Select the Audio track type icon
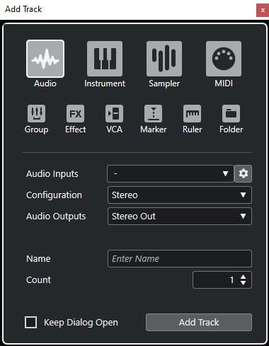The height and width of the screenshot is (346, 269). click(45, 59)
